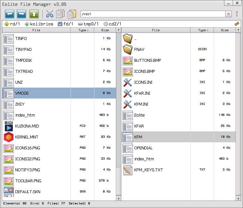Select ICONS32.PNG image icon
The image size is (243, 208).
[x=9, y=159]
